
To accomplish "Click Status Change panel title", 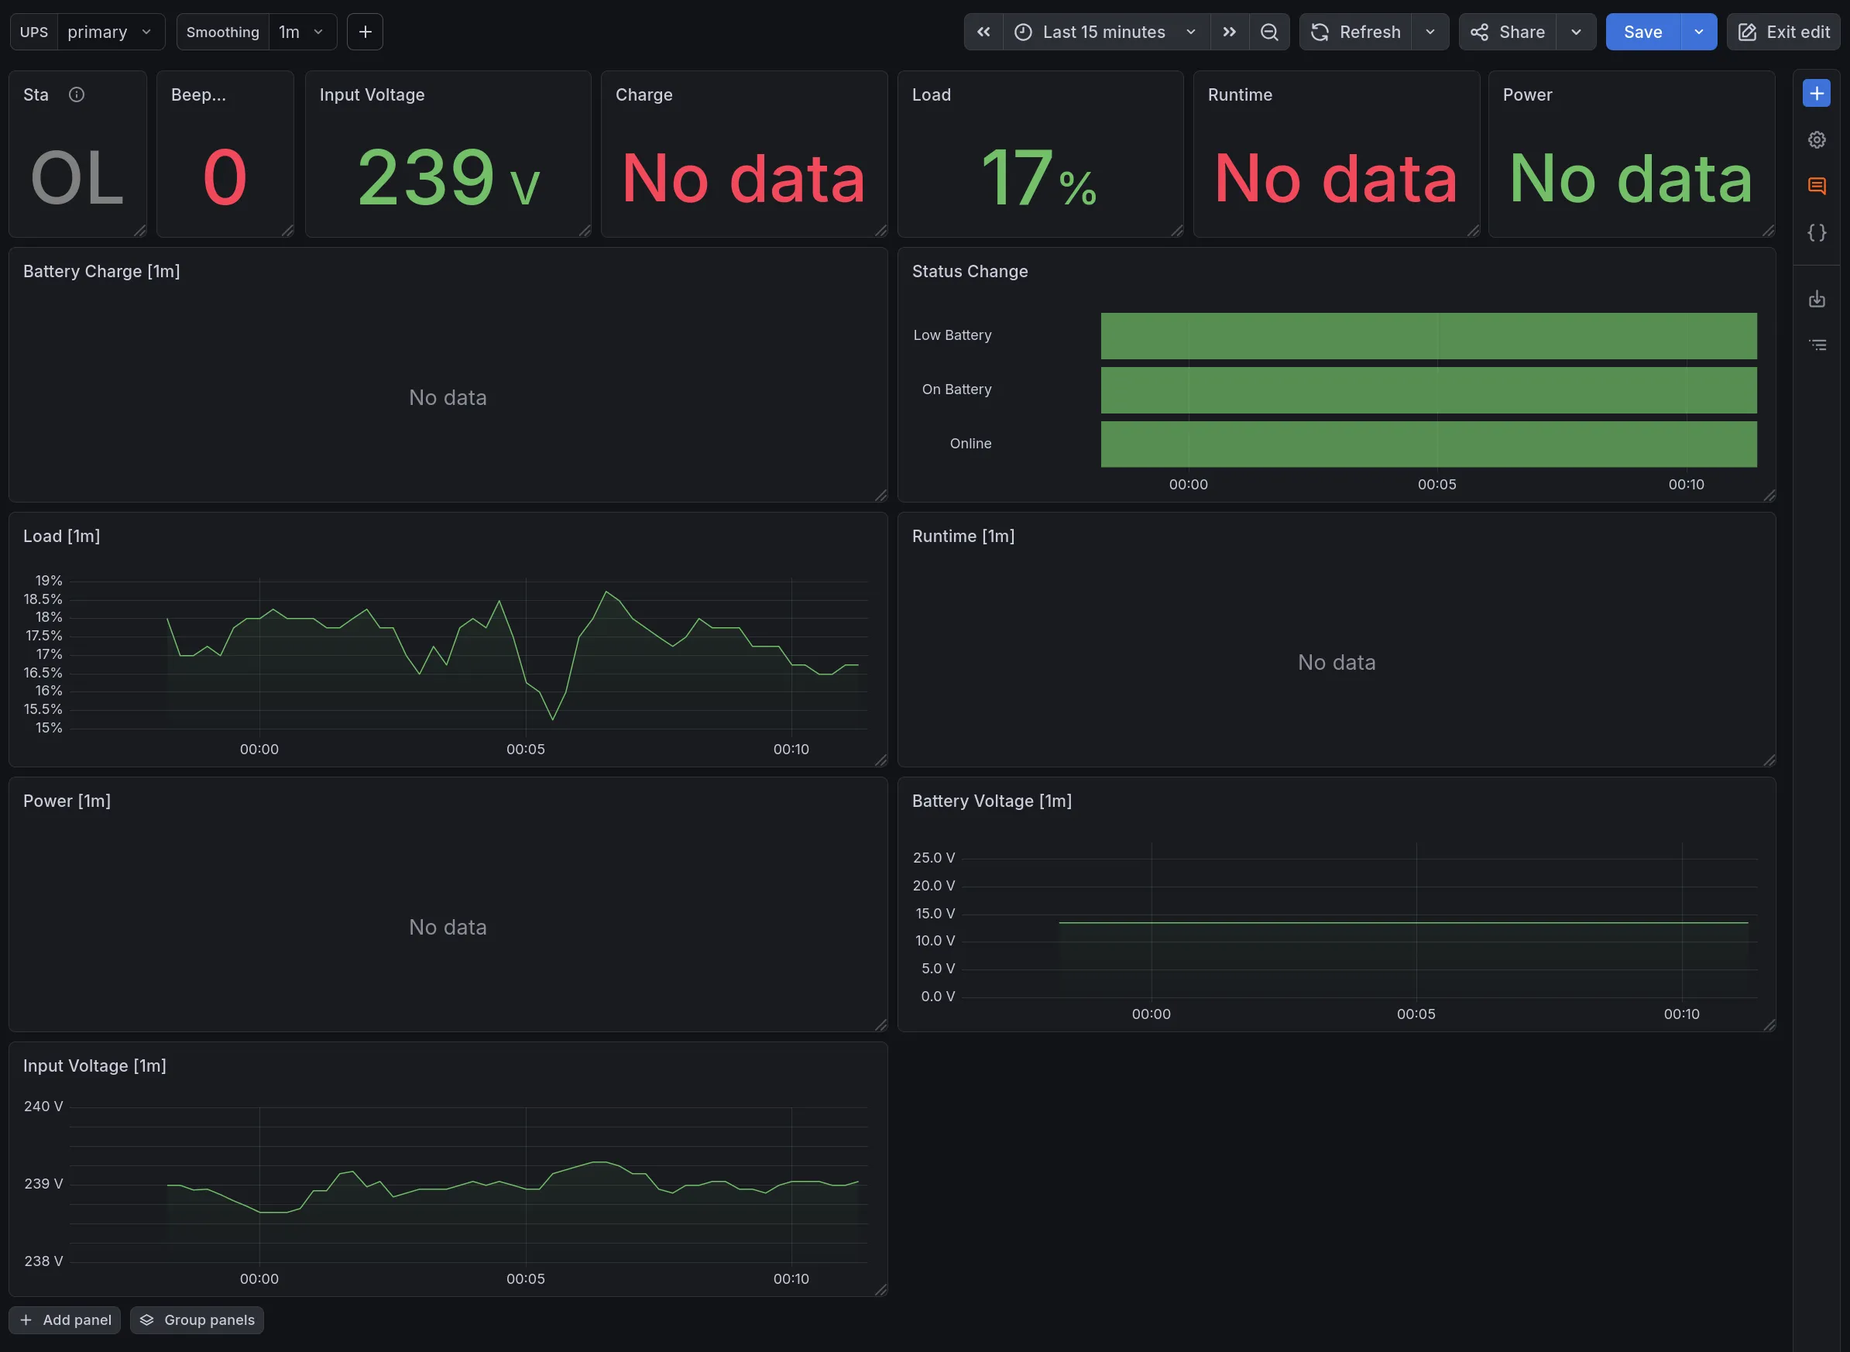I will (x=970, y=272).
